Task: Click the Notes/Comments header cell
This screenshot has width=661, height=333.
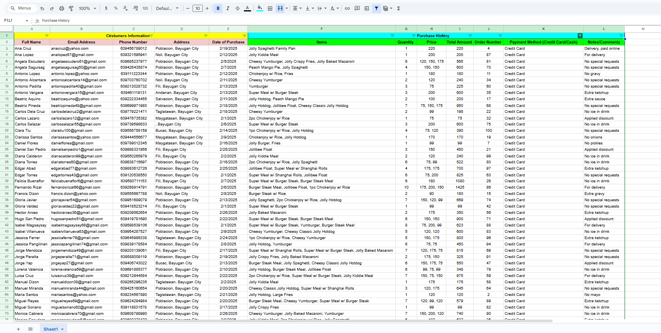Action: pyautogui.click(x=604, y=42)
